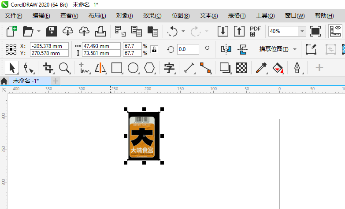The width and height of the screenshot is (345, 209).
Task: Select the Dimension line tool
Action: [189, 68]
